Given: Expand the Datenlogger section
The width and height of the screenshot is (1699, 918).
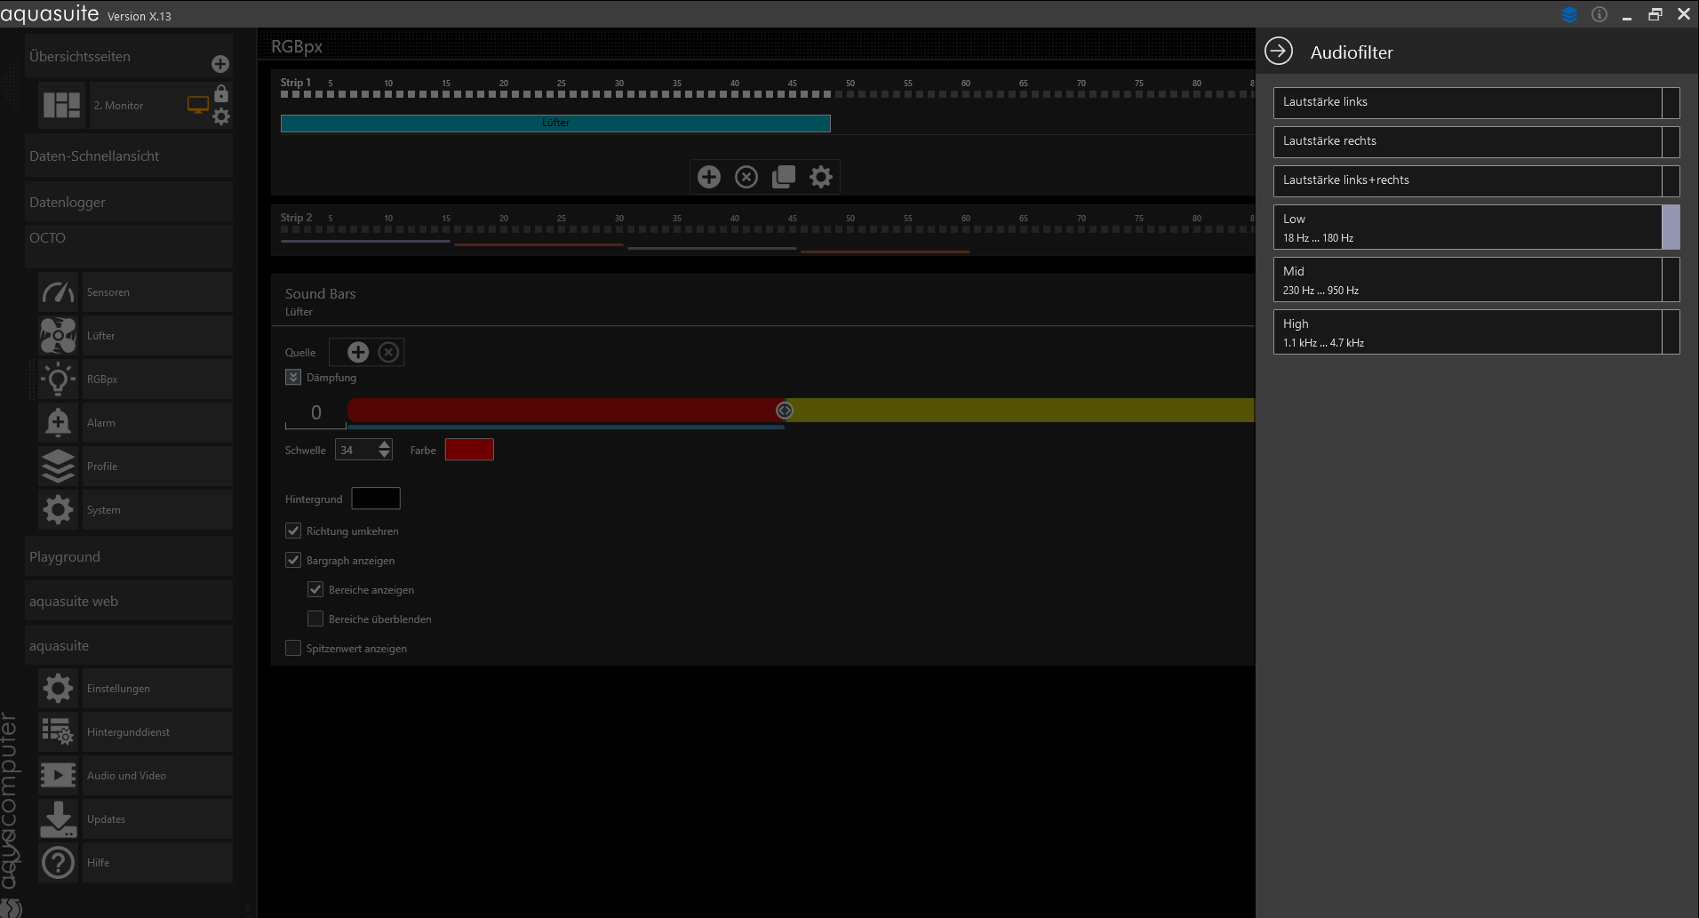Looking at the screenshot, I should [x=129, y=203].
